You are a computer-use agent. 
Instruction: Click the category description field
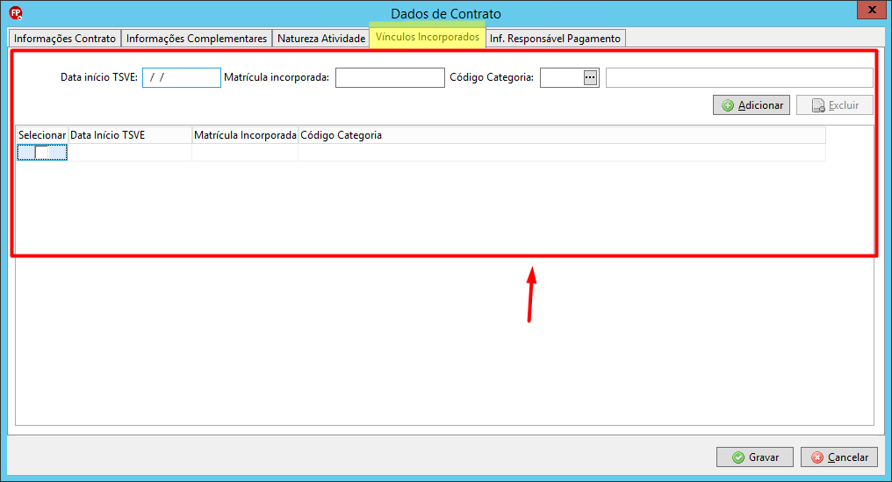click(739, 77)
